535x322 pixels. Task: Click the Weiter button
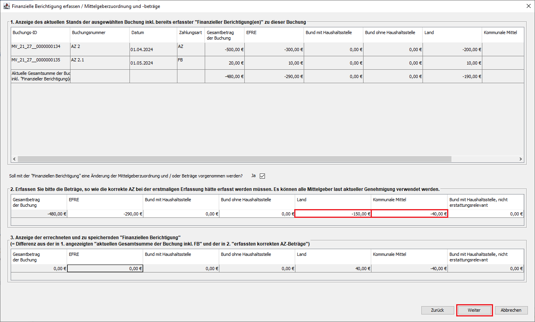click(x=474, y=310)
